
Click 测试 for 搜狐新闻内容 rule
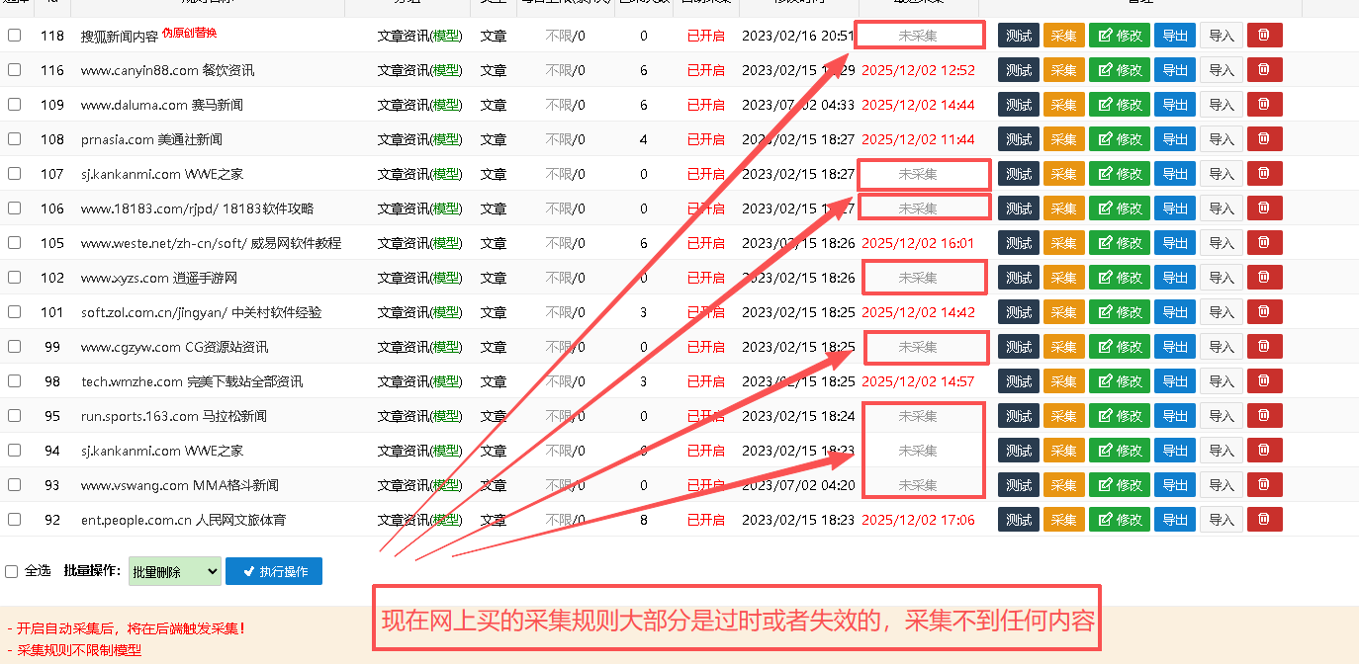coord(1019,36)
